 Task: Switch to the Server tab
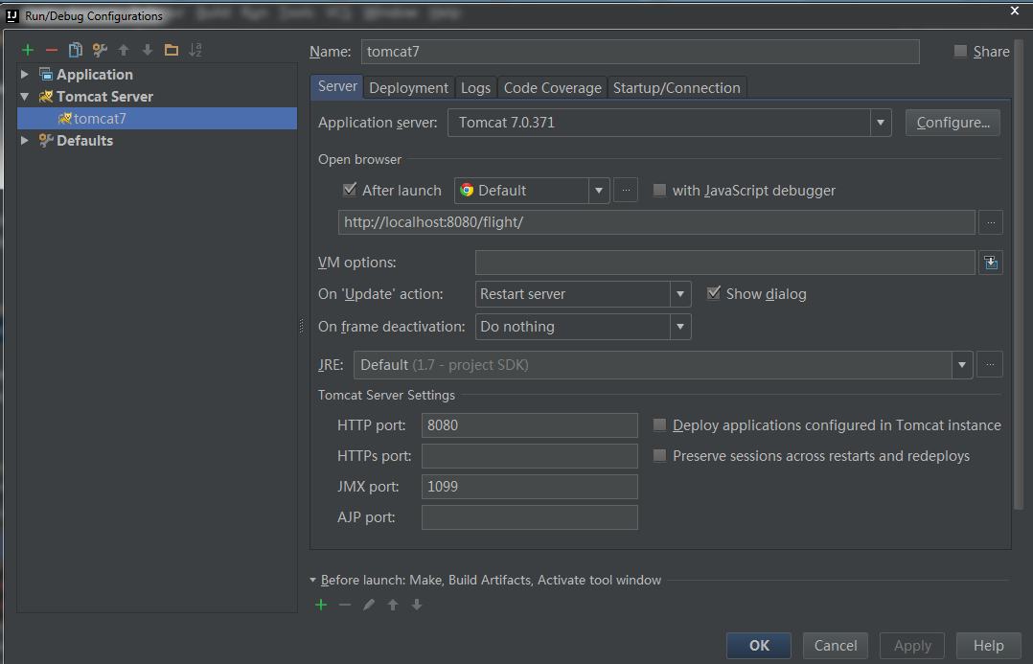point(336,86)
